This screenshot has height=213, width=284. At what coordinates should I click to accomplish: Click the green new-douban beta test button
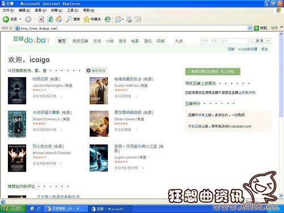tap(212, 72)
